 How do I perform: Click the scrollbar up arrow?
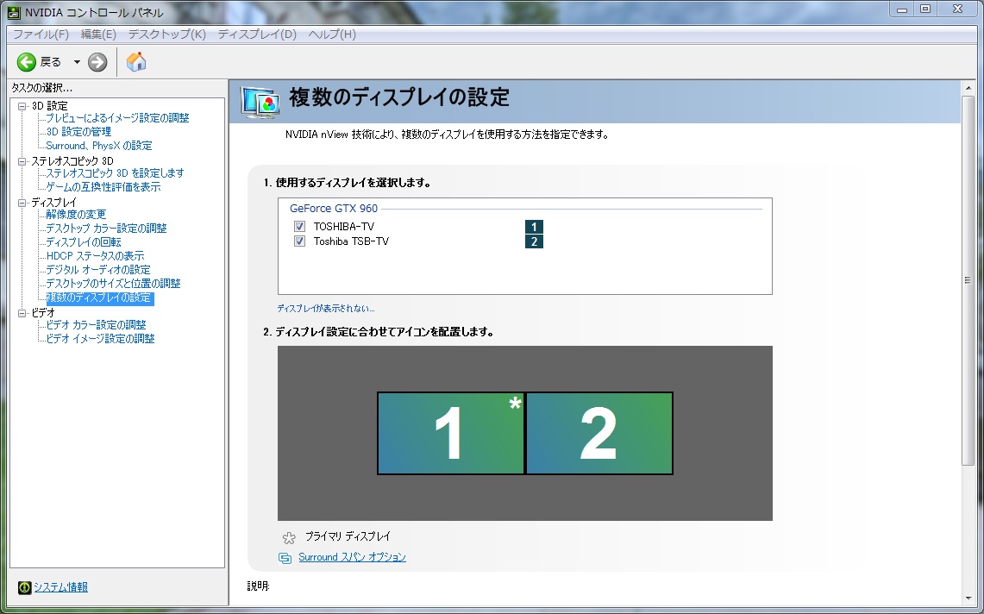(x=968, y=89)
